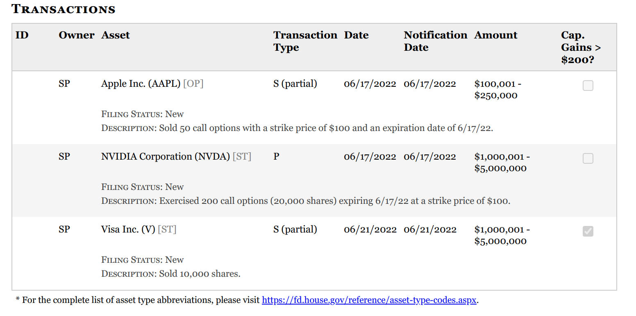Click the Transaction Type column header
Screen dimensions: 636x316
click(305, 41)
